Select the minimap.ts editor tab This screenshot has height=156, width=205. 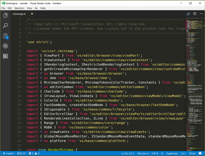[19, 14]
